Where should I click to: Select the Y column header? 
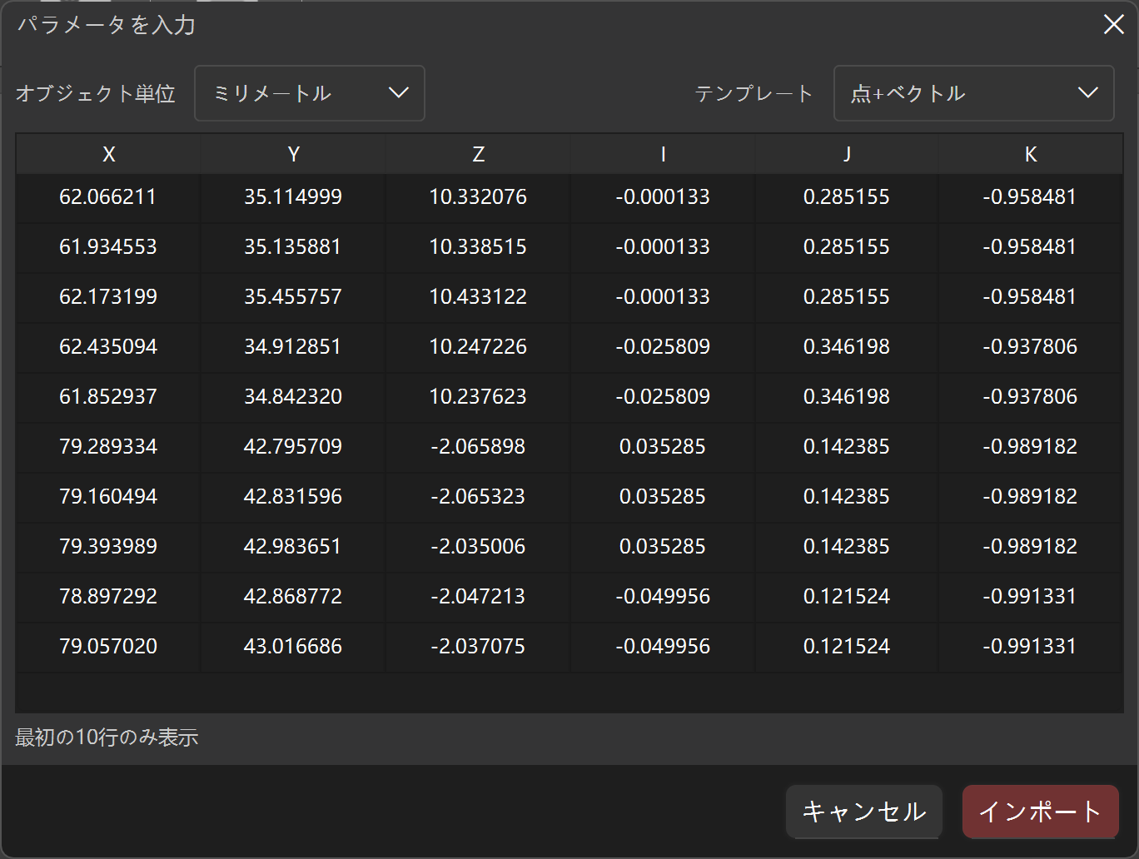[x=293, y=154]
